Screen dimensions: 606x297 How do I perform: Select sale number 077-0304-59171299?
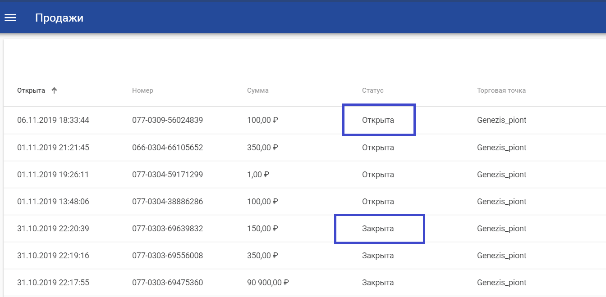[x=167, y=175]
